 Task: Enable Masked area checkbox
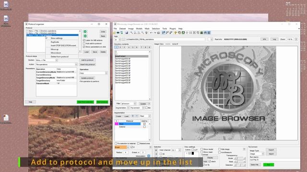click(138, 143)
